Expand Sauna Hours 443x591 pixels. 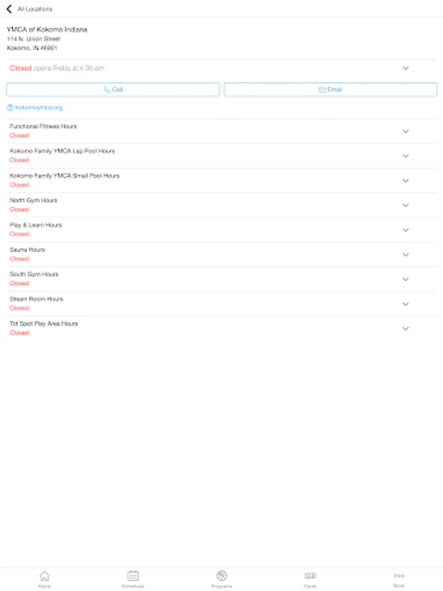[406, 254]
